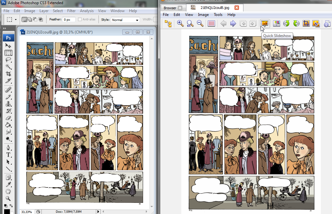The image size is (332, 214).
Task: Go to next image with blue arrow
Action: 233,23
